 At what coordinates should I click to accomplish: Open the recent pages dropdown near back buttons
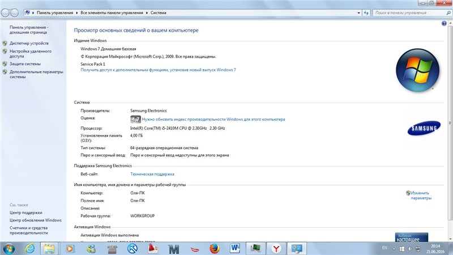21,12
